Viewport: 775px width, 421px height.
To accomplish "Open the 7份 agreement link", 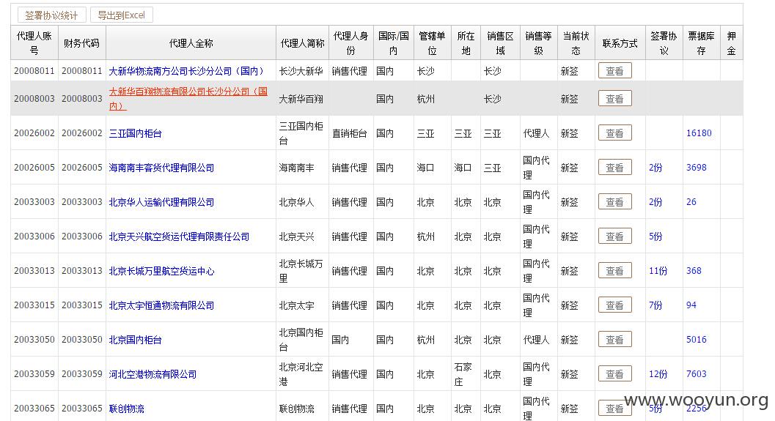I will point(655,305).
